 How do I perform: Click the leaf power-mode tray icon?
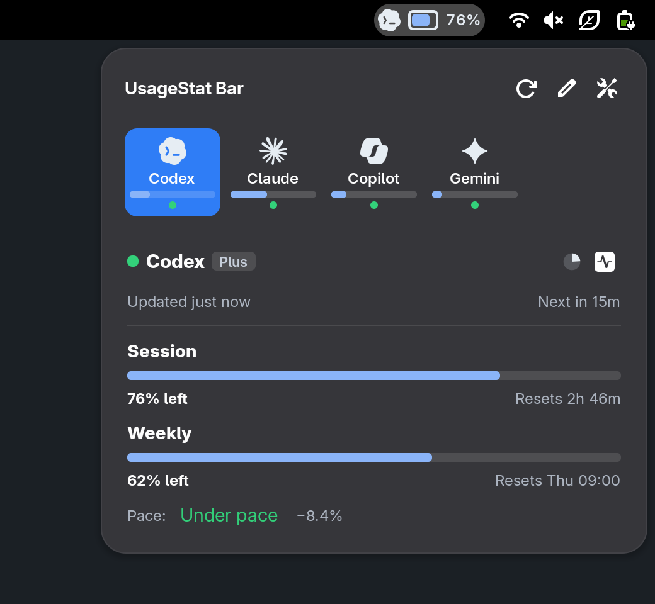pyautogui.click(x=589, y=20)
